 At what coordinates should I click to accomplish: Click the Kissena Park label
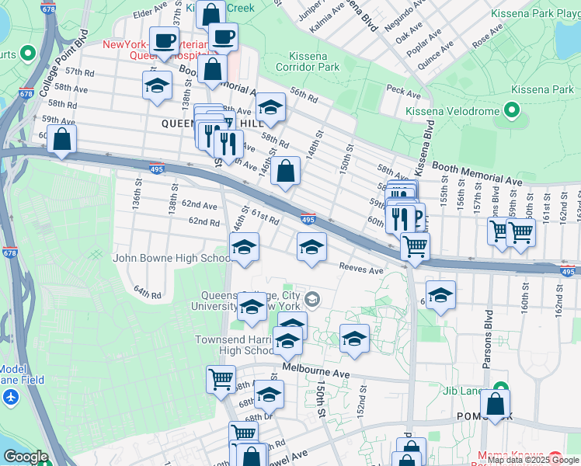tap(542, 89)
